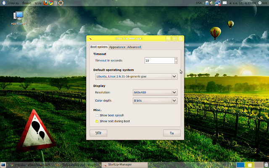Switch to the third workspace
The image size is (269, 168).
pos(259,165)
